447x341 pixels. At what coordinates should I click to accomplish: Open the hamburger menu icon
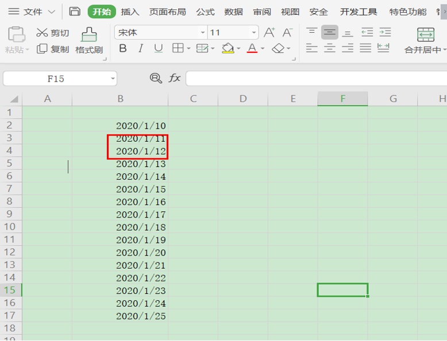14,11
